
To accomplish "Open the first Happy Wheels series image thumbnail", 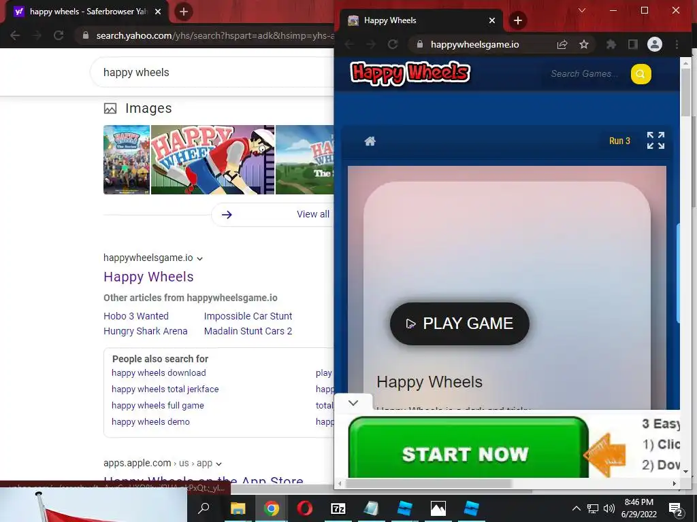I will (127, 160).
